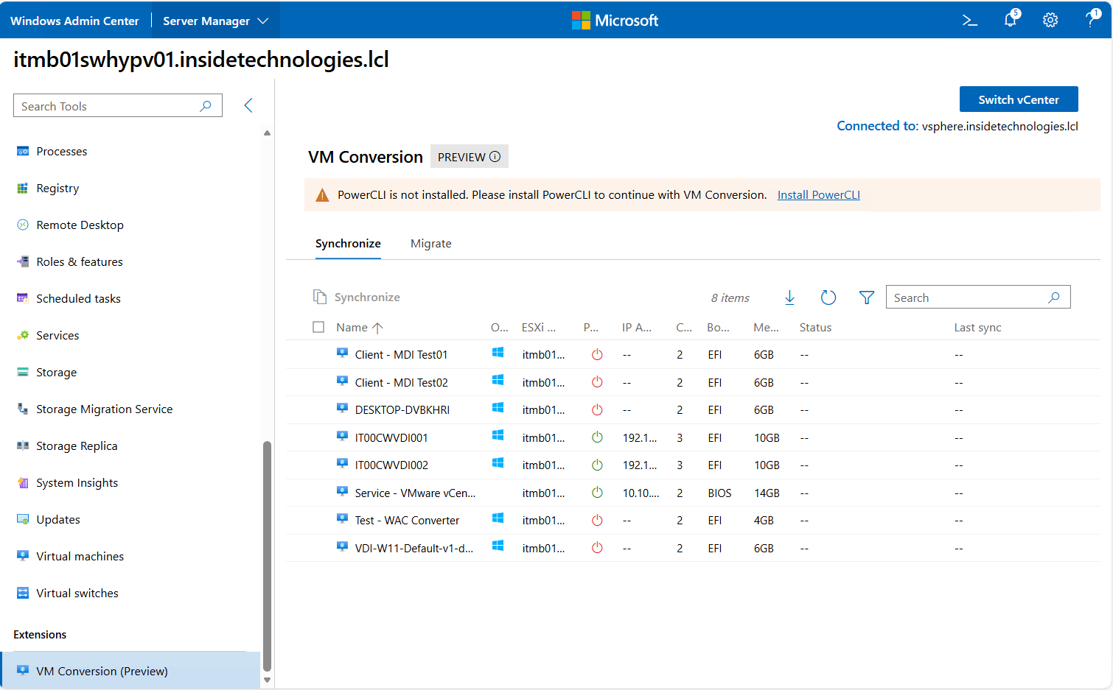
Task: Open the notifications bell
Action: 1010,20
